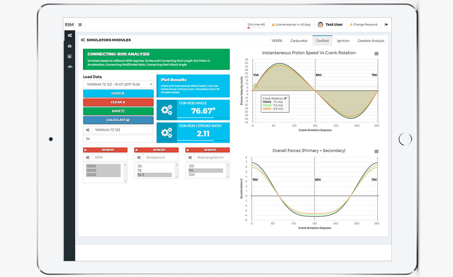Switch to the Gearbox Analysis tab

click(x=370, y=41)
